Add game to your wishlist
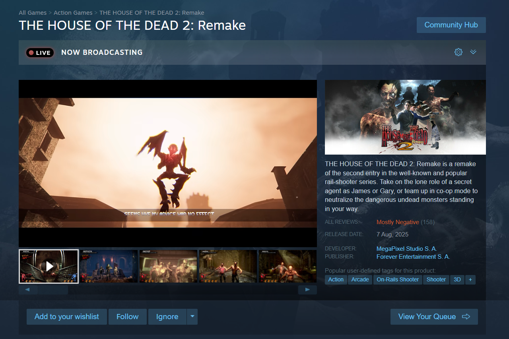The width and height of the screenshot is (509, 339). (67, 317)
